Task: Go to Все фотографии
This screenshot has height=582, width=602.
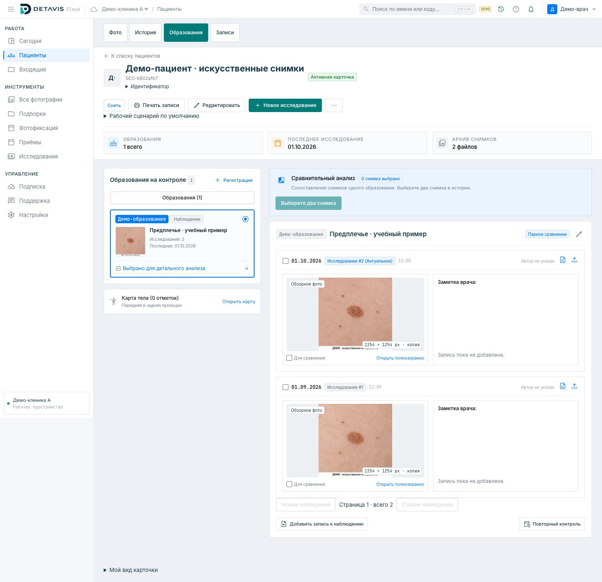Action: click(46, 100)
